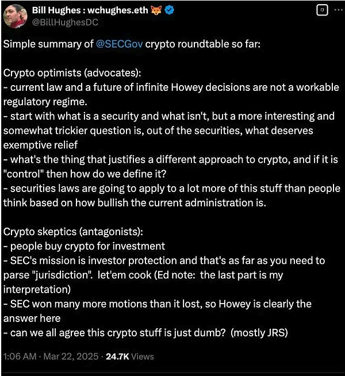Open the Bill Hughes : wchughes.eth display name
The height and width of the screenshot is (376, 345).
[x=84, y=10]
